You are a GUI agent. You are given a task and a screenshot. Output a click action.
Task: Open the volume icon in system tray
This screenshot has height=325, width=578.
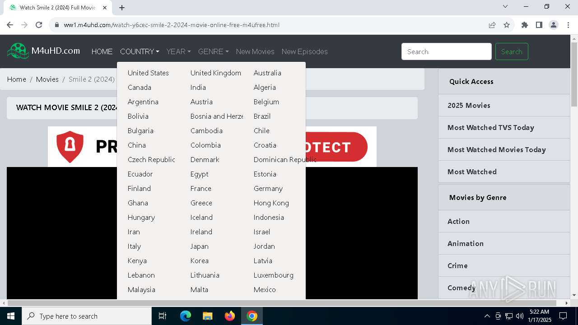520,316
